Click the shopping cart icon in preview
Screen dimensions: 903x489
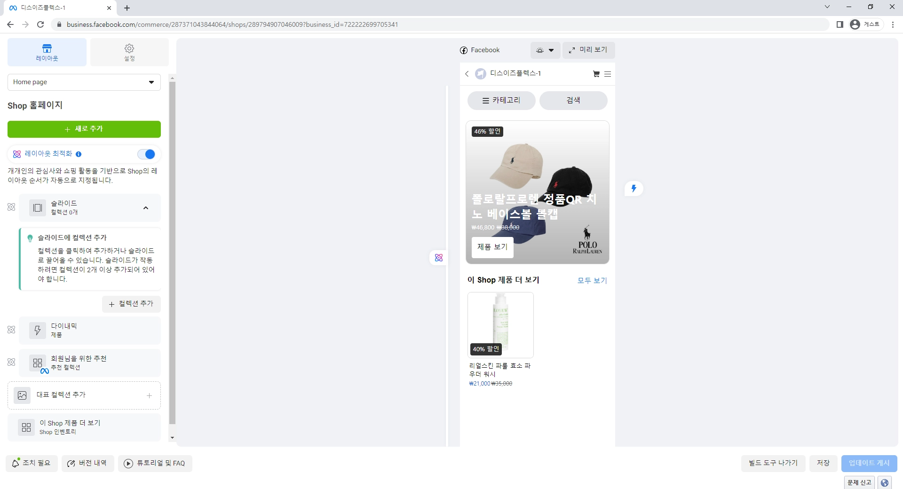pyautogui.click(x=596, y=74)
